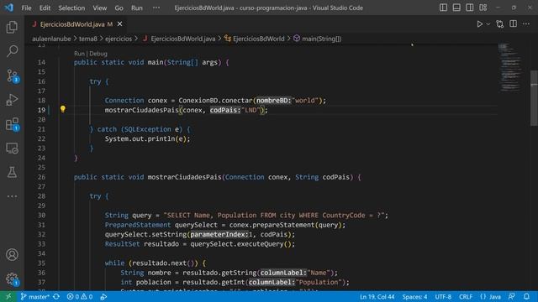Click line number 14 in gutter
538x302 pixels.
pos(41,62)
